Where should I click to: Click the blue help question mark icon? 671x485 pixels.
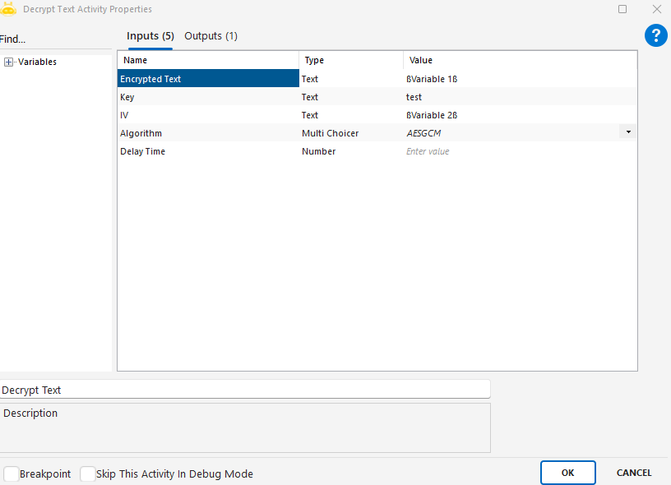coord(655,35)
